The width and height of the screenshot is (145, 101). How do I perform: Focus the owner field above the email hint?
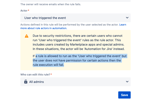click(76, 1)
